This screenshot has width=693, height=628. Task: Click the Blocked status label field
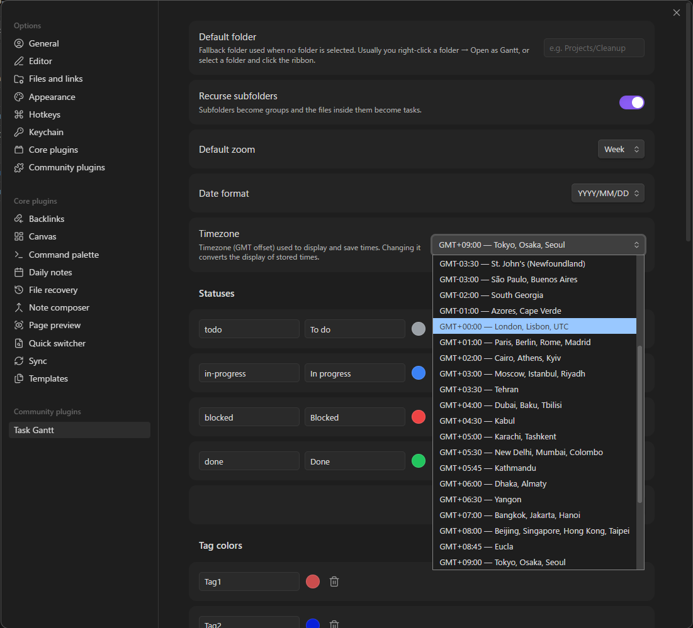[354, 417]
